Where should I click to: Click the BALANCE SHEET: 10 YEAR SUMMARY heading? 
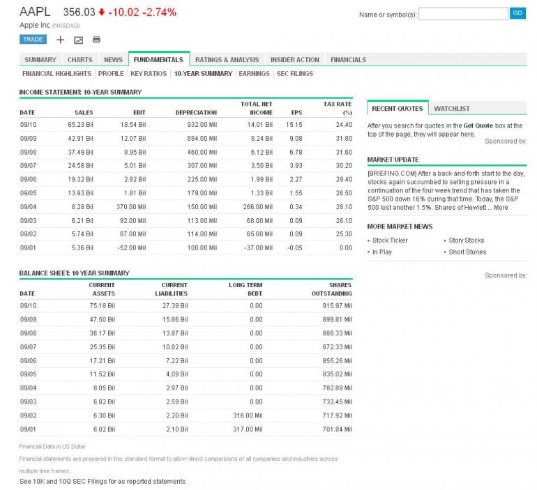(x=75, y=273)
